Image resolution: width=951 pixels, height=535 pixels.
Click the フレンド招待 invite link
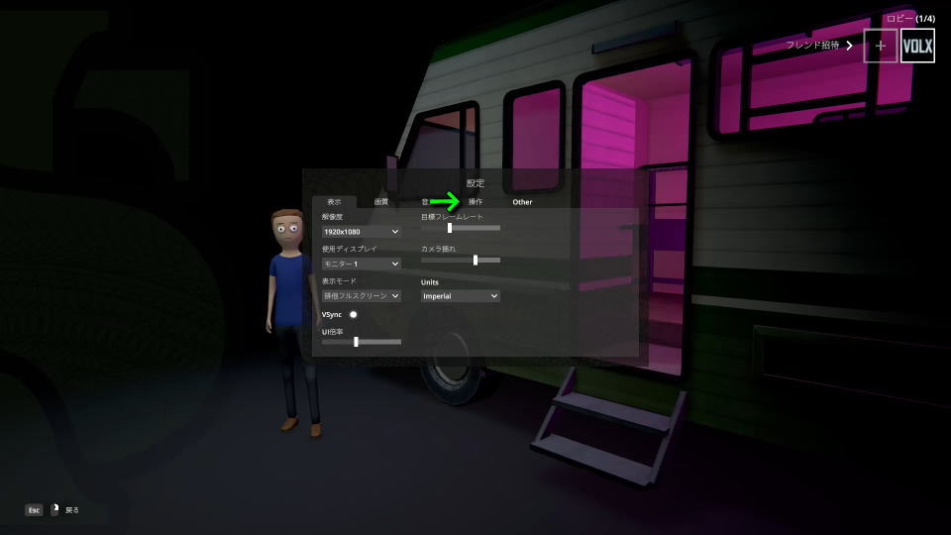[x=812, y=46]
